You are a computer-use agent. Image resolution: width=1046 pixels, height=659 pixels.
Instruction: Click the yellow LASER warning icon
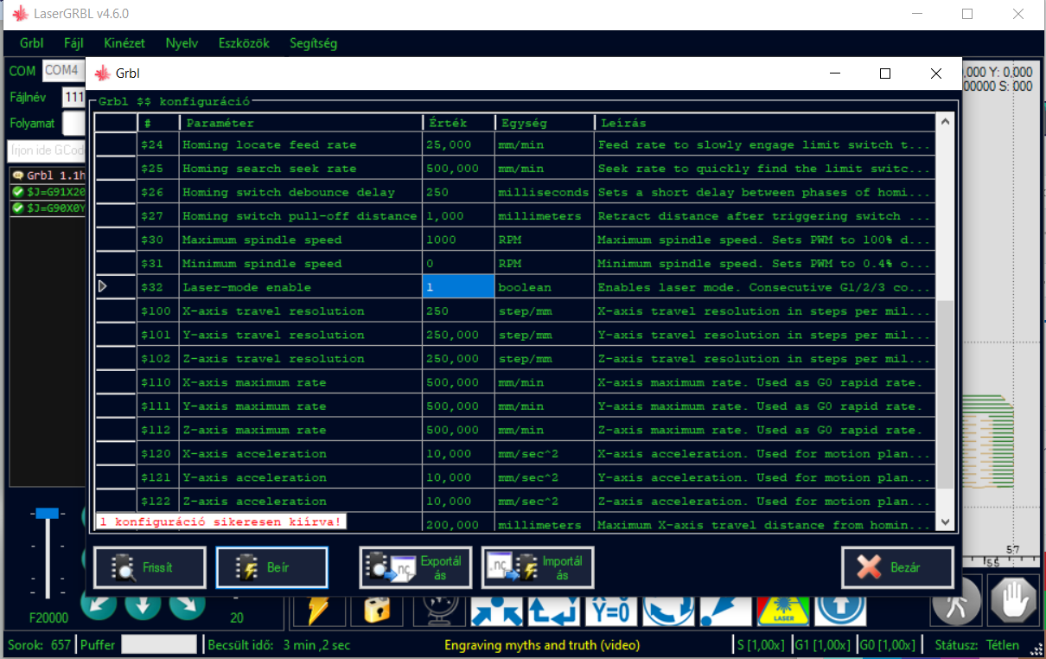click(783, 610)
